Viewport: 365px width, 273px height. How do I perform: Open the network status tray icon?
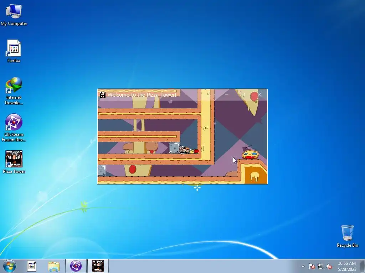coord(320,266)
